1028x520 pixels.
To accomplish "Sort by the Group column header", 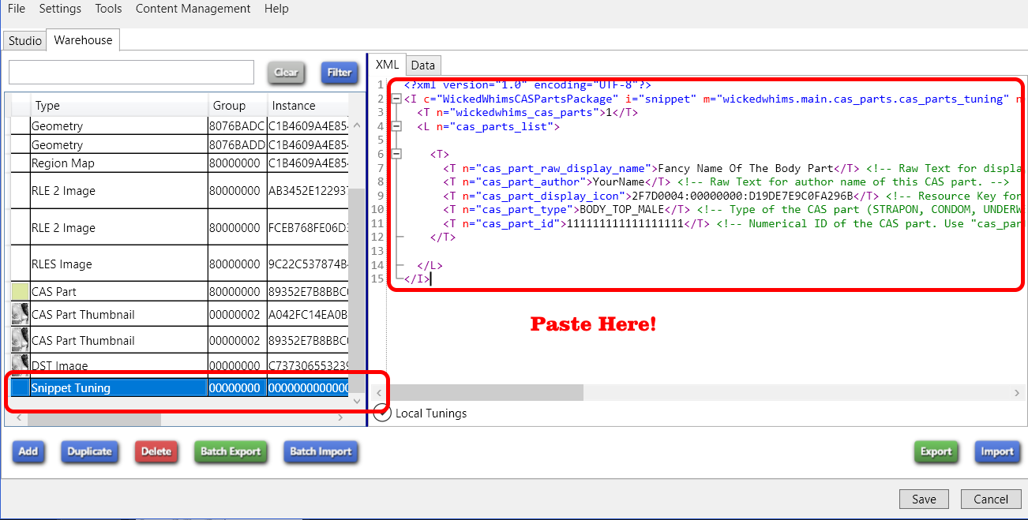I will click(237, 105).
